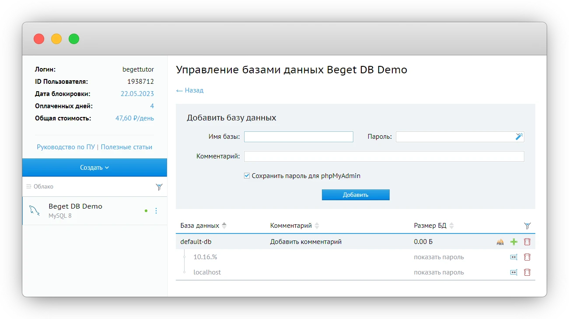Open phpMyAdmin for default-db
This screenshot has width=569, height=319.
click(500, 242)
